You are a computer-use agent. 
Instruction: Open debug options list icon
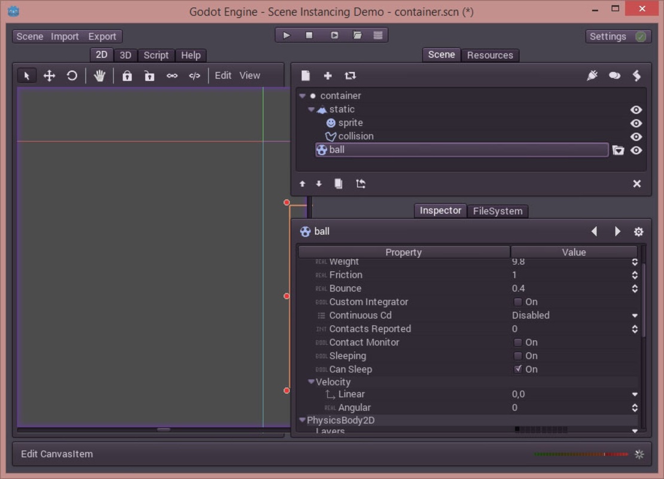[378, 35]
